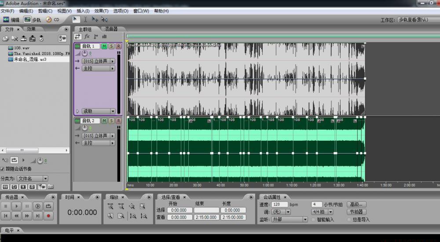Solo 音轨 2 with the S button
This screenshot has width=440, height=242.
click(111, 121)
